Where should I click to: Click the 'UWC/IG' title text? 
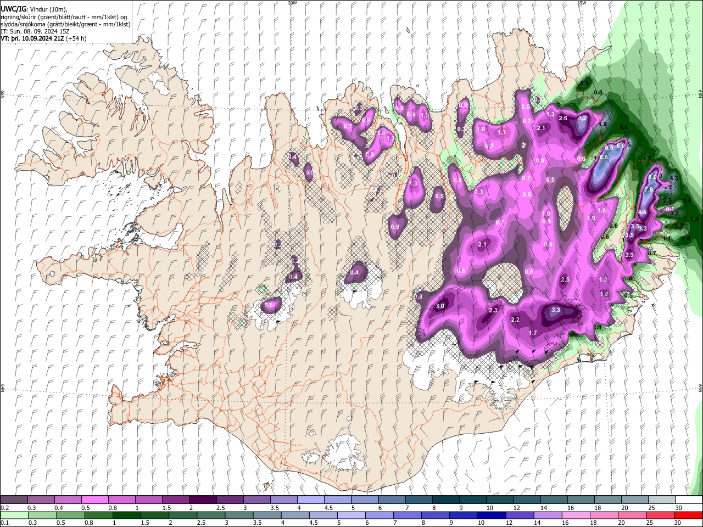[x=13, y=9]
